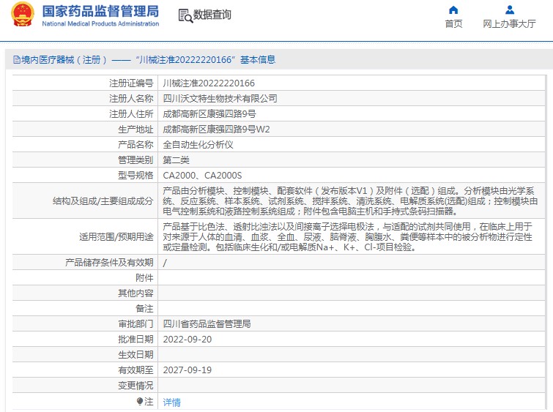Select registrant name 四川沃文特生物技术有限公司
This screenshot has height=412, width=553.
[220, 99]
